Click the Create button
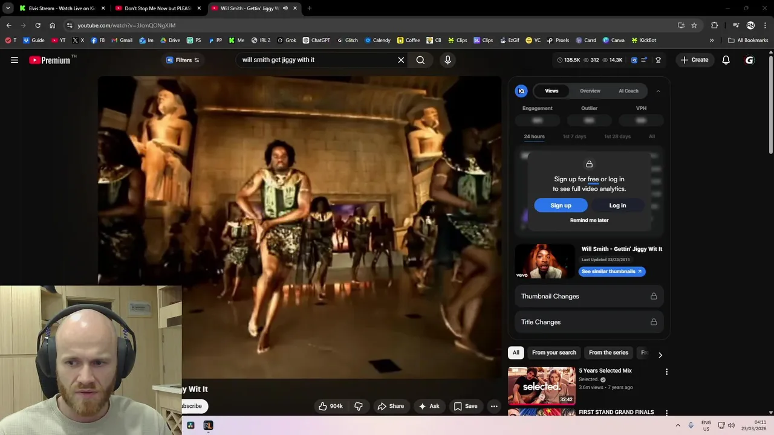Viewport: 774px width, 435px height. pos(694,60)
